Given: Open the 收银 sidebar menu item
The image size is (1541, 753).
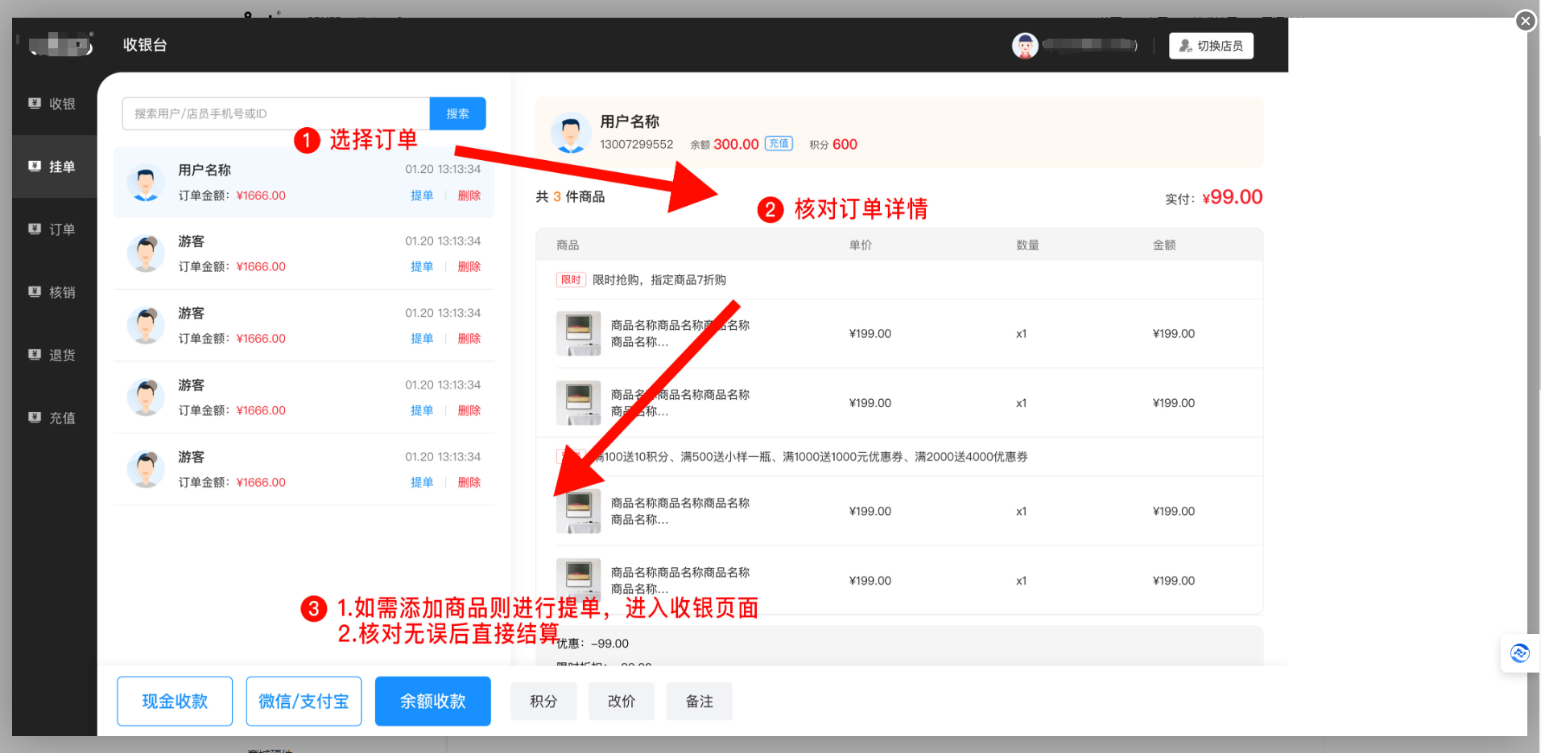Looking at the screenshot, I should tap(53, 104).
